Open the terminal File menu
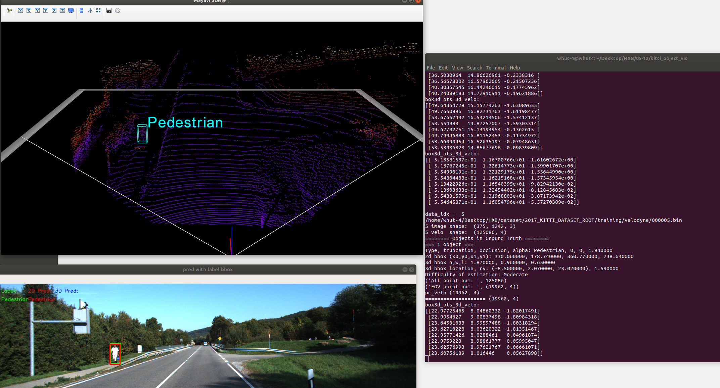Image resolution: width=720 pixels, height=388 pixels. pyautogui.click(x=431, y=68)
